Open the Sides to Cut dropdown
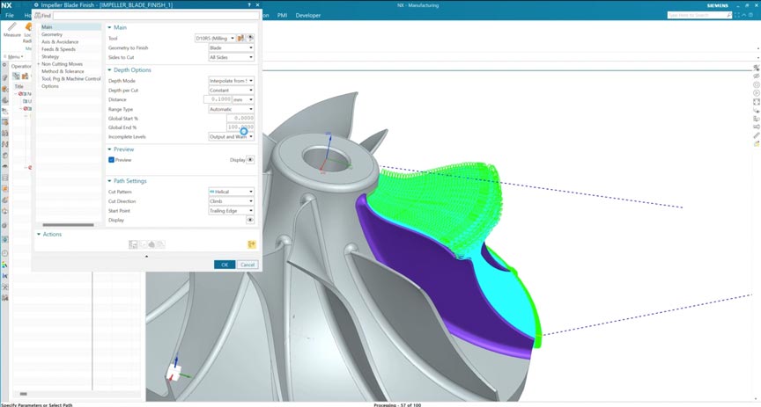 [x=231, y=57]
